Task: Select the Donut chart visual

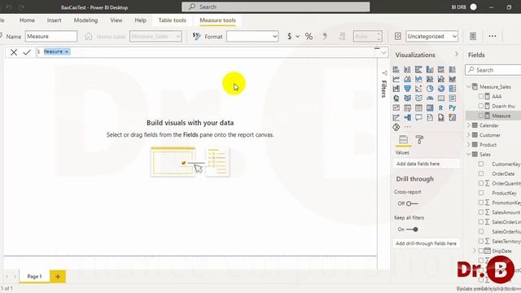Action: (x=441, y=89)
